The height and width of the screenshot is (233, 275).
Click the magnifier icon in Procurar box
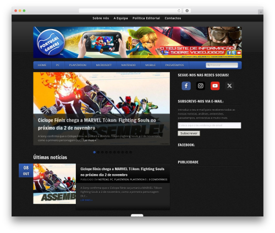coord(208,65)
